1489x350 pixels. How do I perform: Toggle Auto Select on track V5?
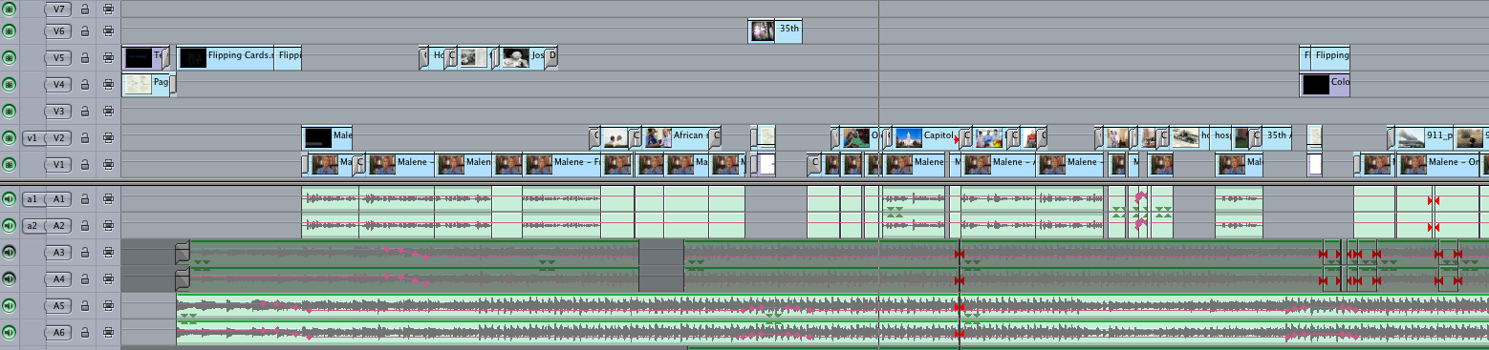(x=108, y=58)
